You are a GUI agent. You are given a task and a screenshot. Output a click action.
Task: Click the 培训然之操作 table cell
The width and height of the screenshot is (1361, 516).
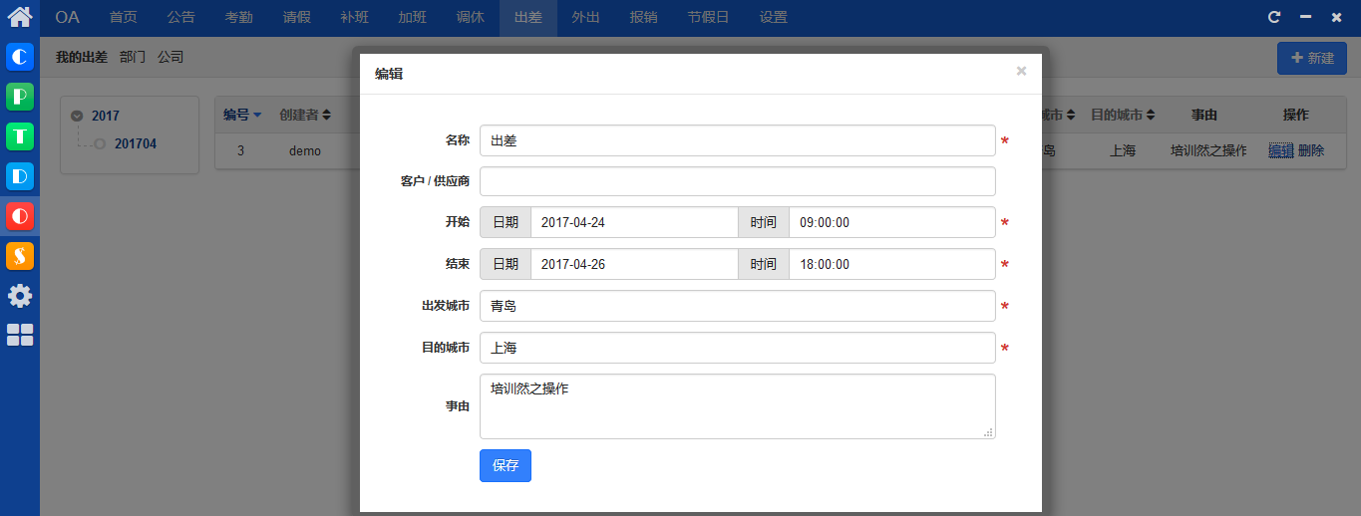(x=1208, y=150)
